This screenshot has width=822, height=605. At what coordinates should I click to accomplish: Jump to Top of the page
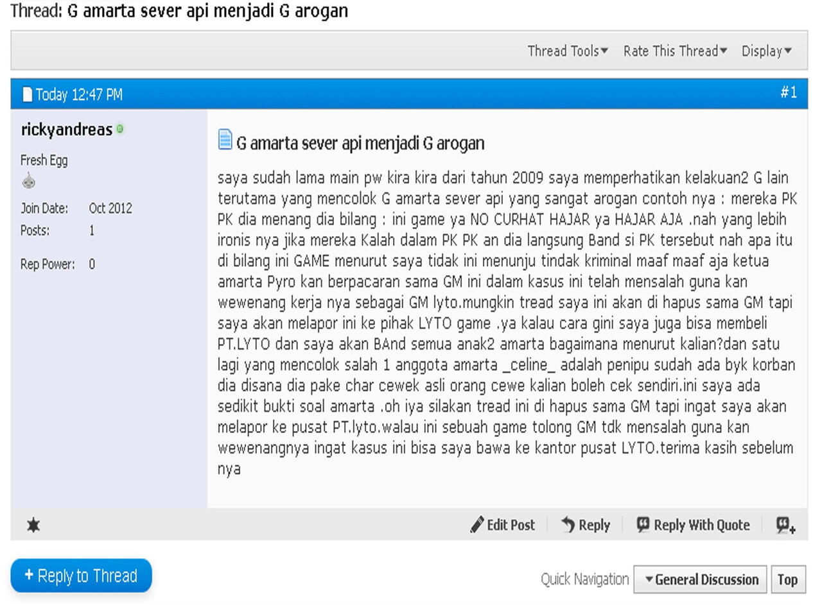[787, 579]
